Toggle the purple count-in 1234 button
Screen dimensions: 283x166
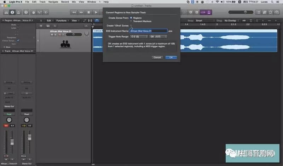[x=203, y=12]
